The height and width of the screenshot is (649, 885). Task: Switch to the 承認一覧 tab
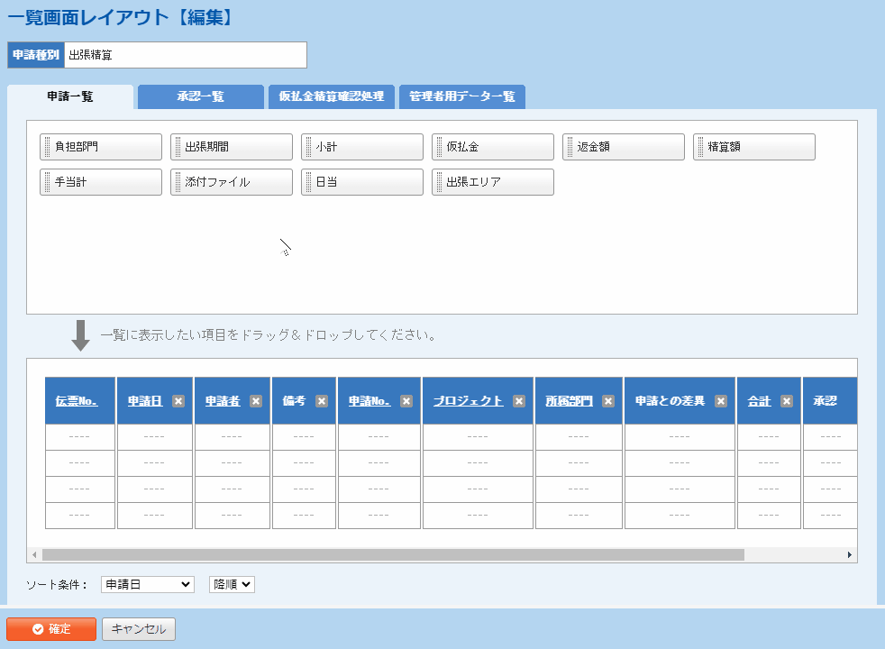tap(200, 96)
